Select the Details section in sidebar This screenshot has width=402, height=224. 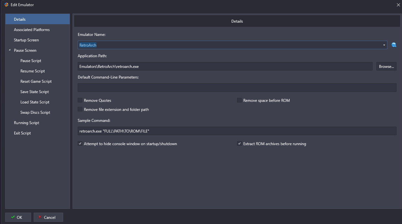pos(38,19)
